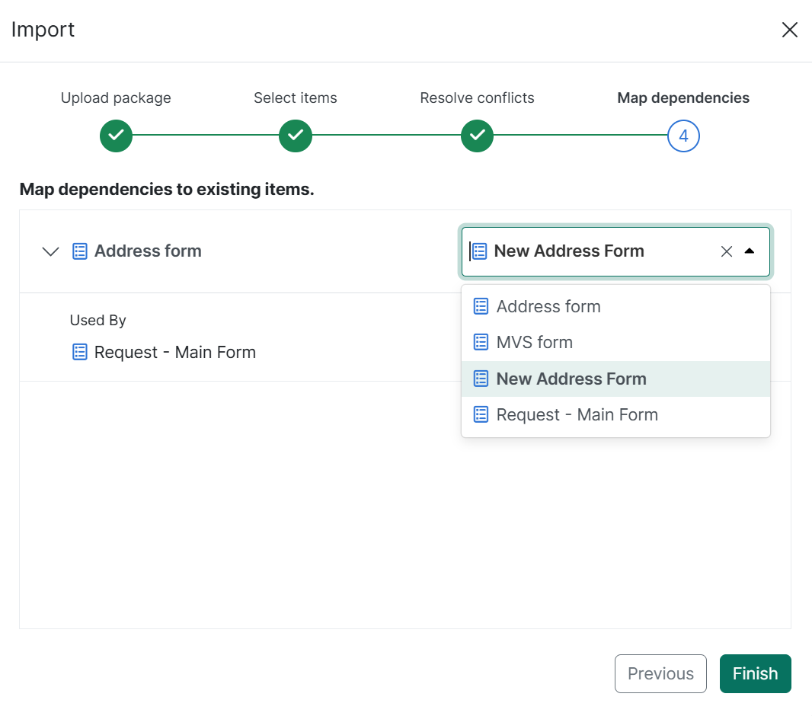Click the MVS form option icon

[481, 343]
